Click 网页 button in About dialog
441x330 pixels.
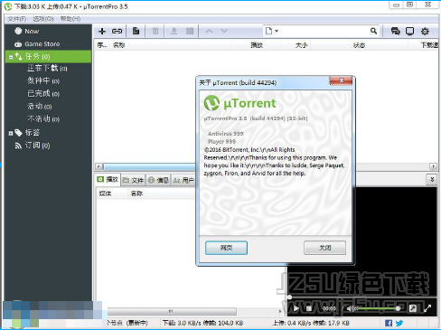[x=226, y=248]
